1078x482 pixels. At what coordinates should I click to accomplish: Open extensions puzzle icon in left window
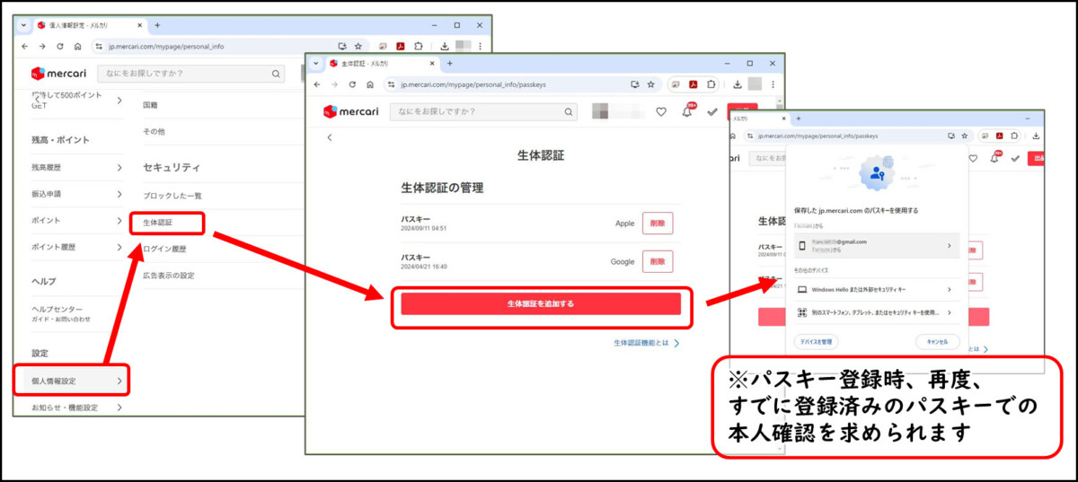tap(420, 46)
